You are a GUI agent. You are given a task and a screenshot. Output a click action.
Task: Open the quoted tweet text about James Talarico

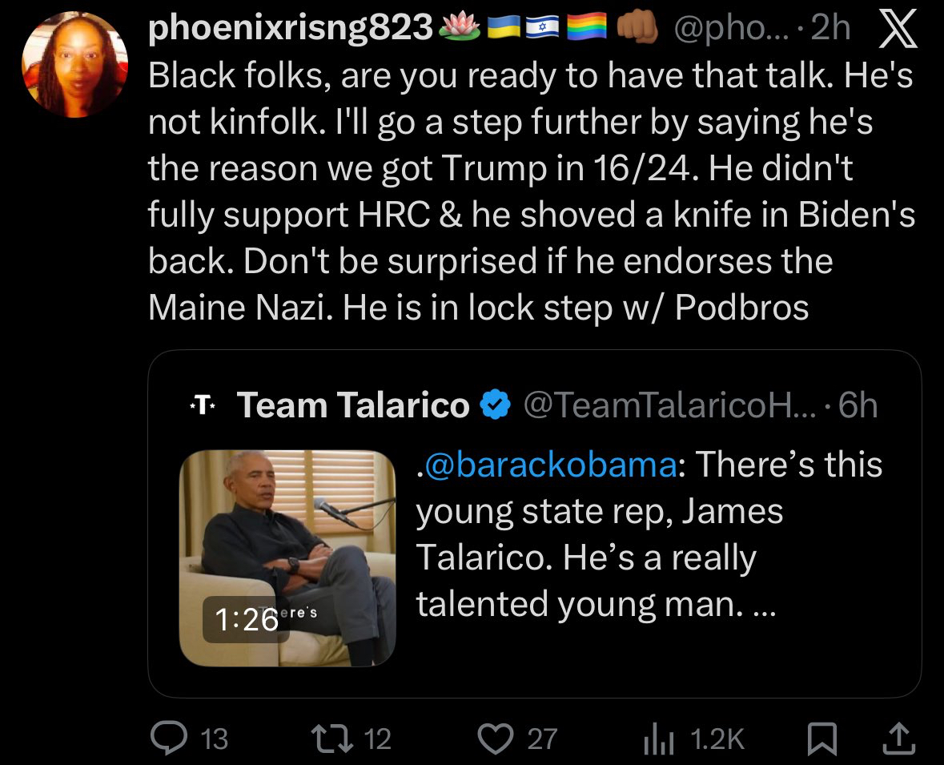(x=649, y=534)
